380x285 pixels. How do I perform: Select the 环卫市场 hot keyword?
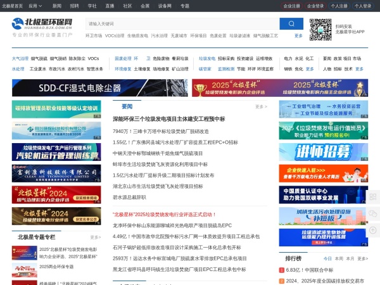[x=94, y=35]
